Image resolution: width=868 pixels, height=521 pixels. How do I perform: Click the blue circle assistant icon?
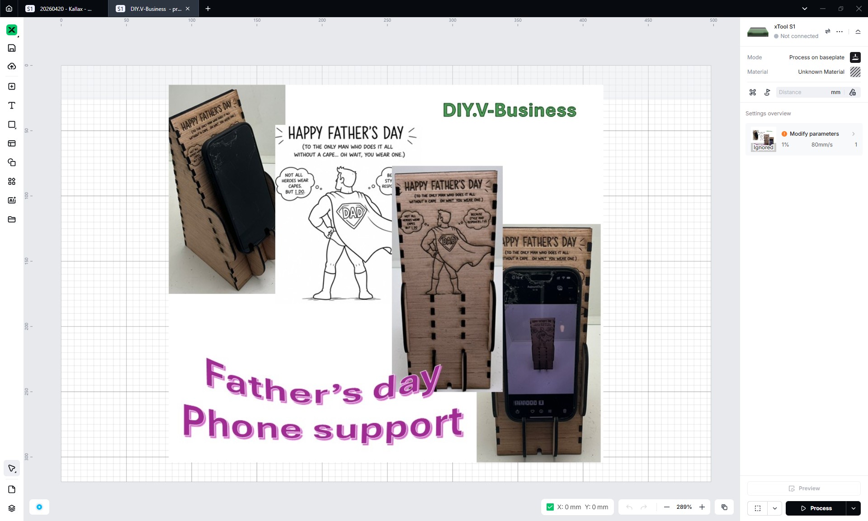[39, 507]
